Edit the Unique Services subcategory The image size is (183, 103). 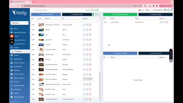[x=161, y=22]
